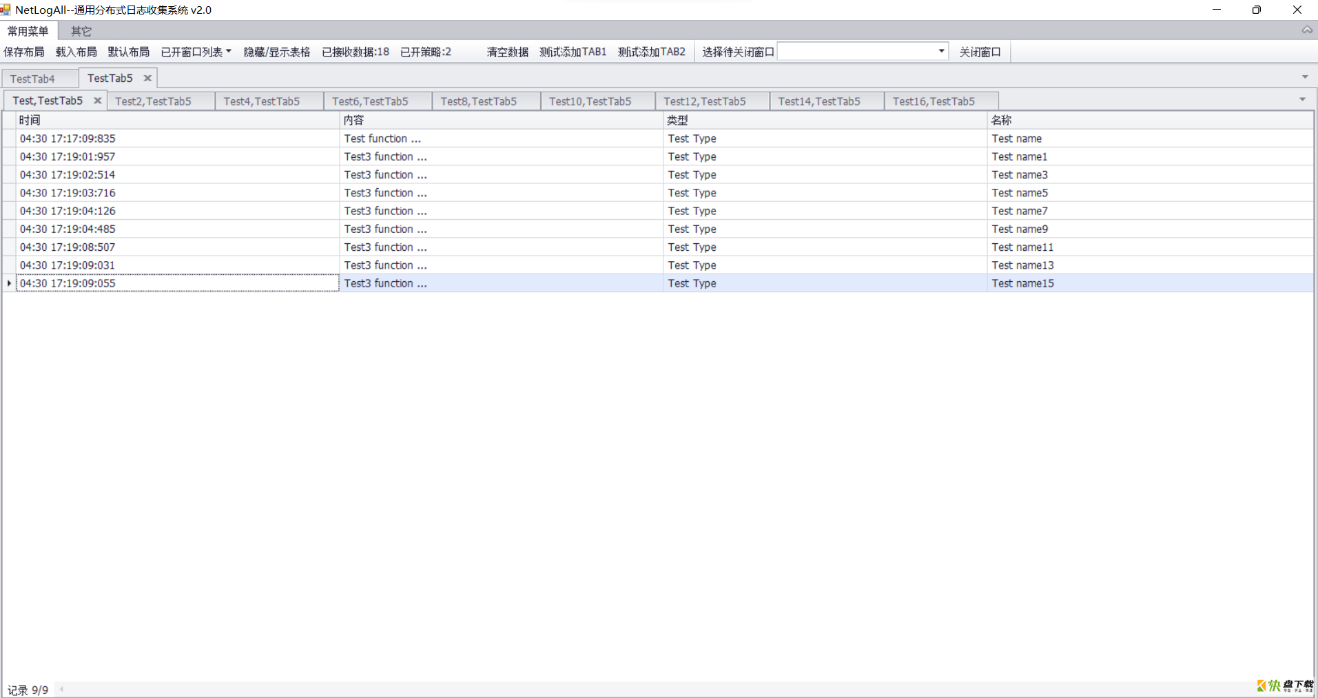Click the 关闭窗口 button

click(x=980, y=52)
